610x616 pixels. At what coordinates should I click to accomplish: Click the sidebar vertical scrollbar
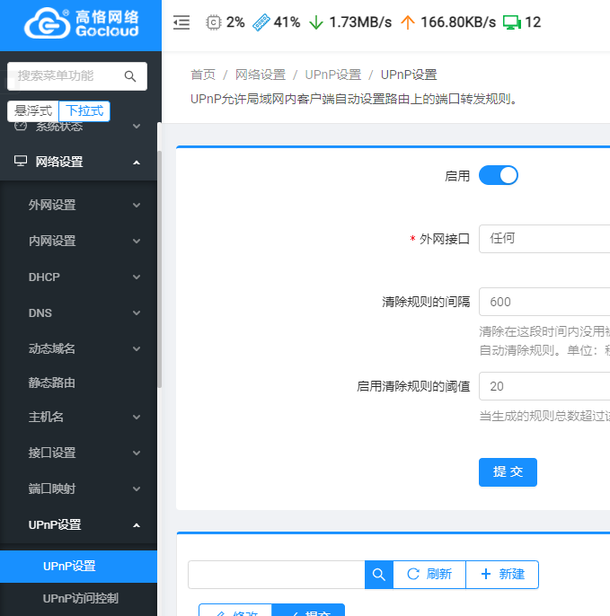pyautogui.click(x=159, y=269)
